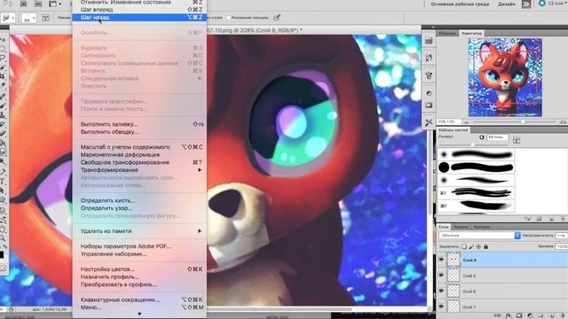Choose 'Свободное трансформирование' entry
568x319 pixels.
[139, 162]
